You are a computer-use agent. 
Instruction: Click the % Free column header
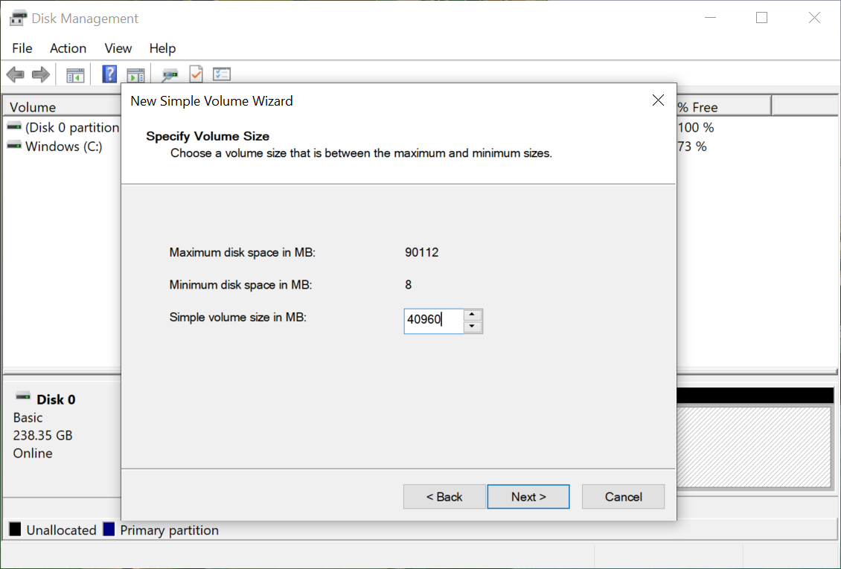coord(723,106)
